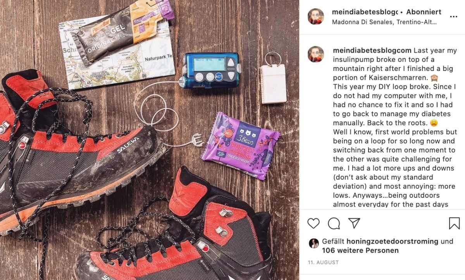Open the small avatar next to Gefällt
Screen dimensions: 465x280
click(x=313, y=243)
